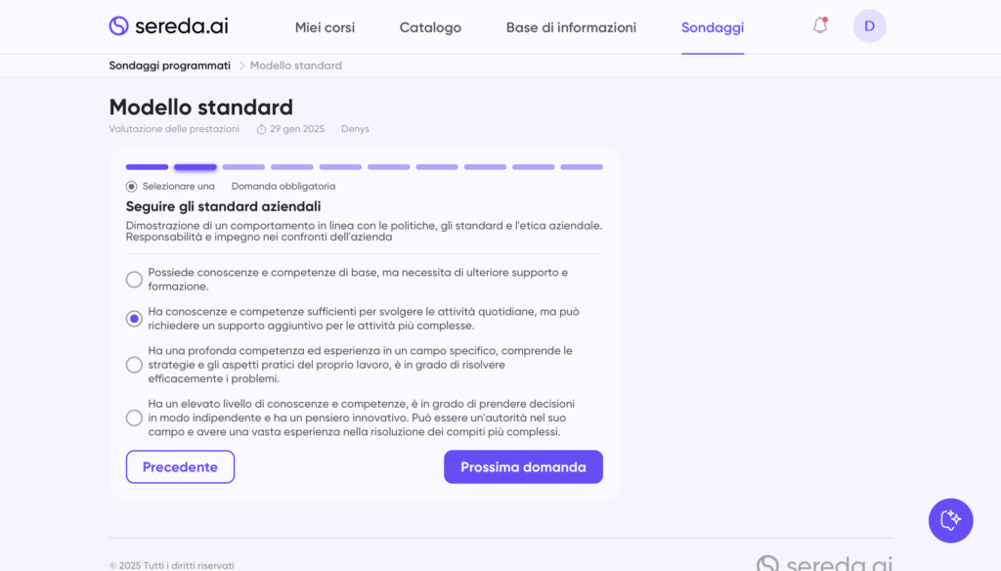Open the Sondaggi tab
Viewport: 1001px width, 571px height.
(x=713, y=27)
